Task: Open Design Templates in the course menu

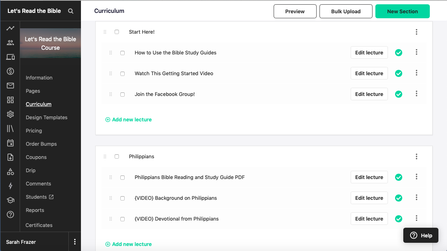Action: tap(47, 117)
